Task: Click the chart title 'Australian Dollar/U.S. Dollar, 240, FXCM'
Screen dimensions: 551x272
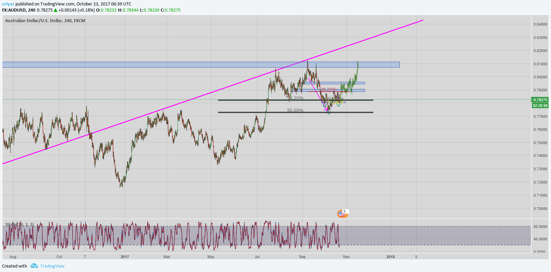Action: tap(45, 20)
